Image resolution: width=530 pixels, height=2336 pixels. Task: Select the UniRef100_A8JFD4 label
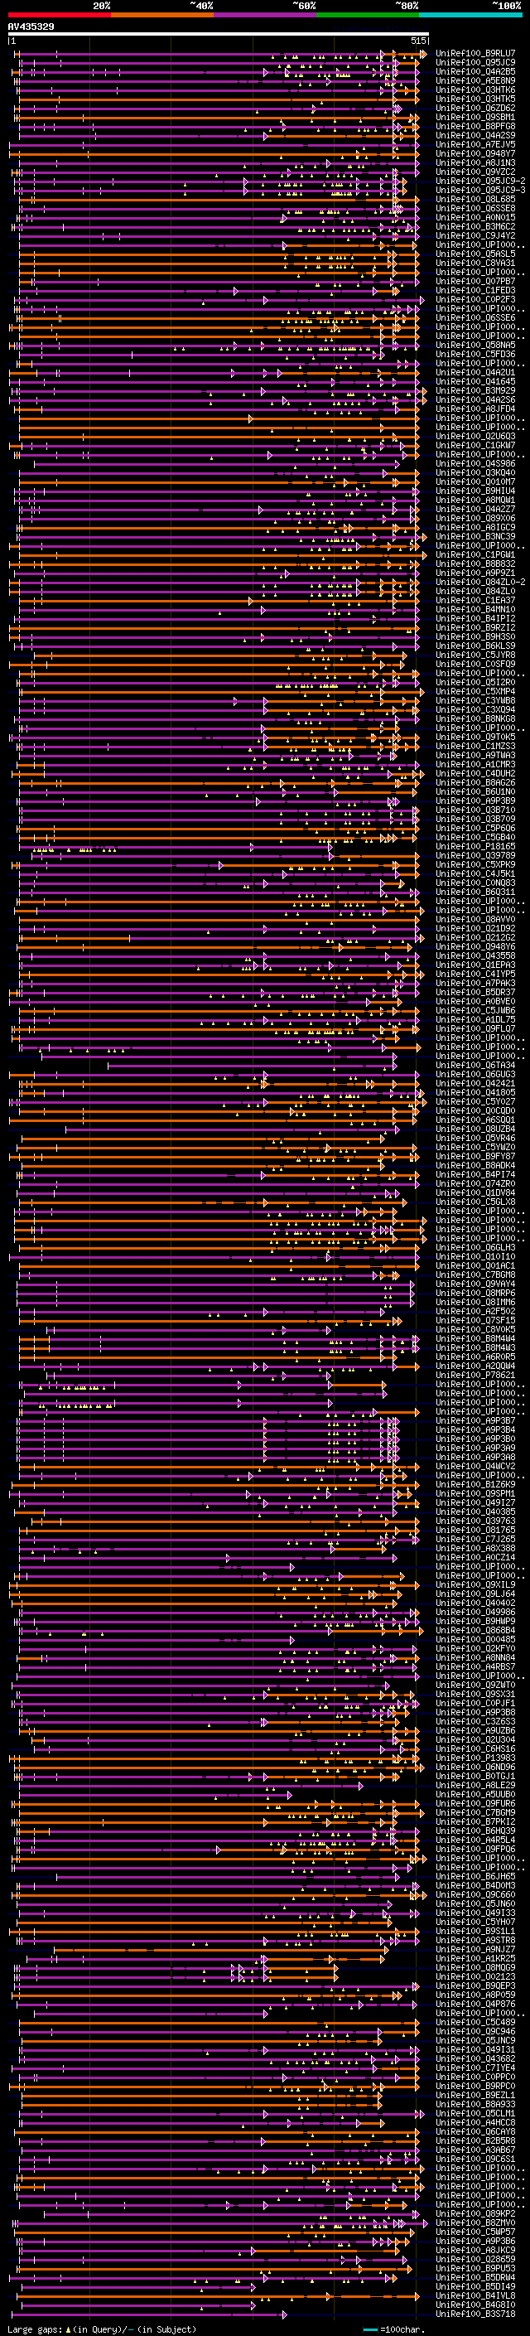pyautogui.click(x=475, y=409)
